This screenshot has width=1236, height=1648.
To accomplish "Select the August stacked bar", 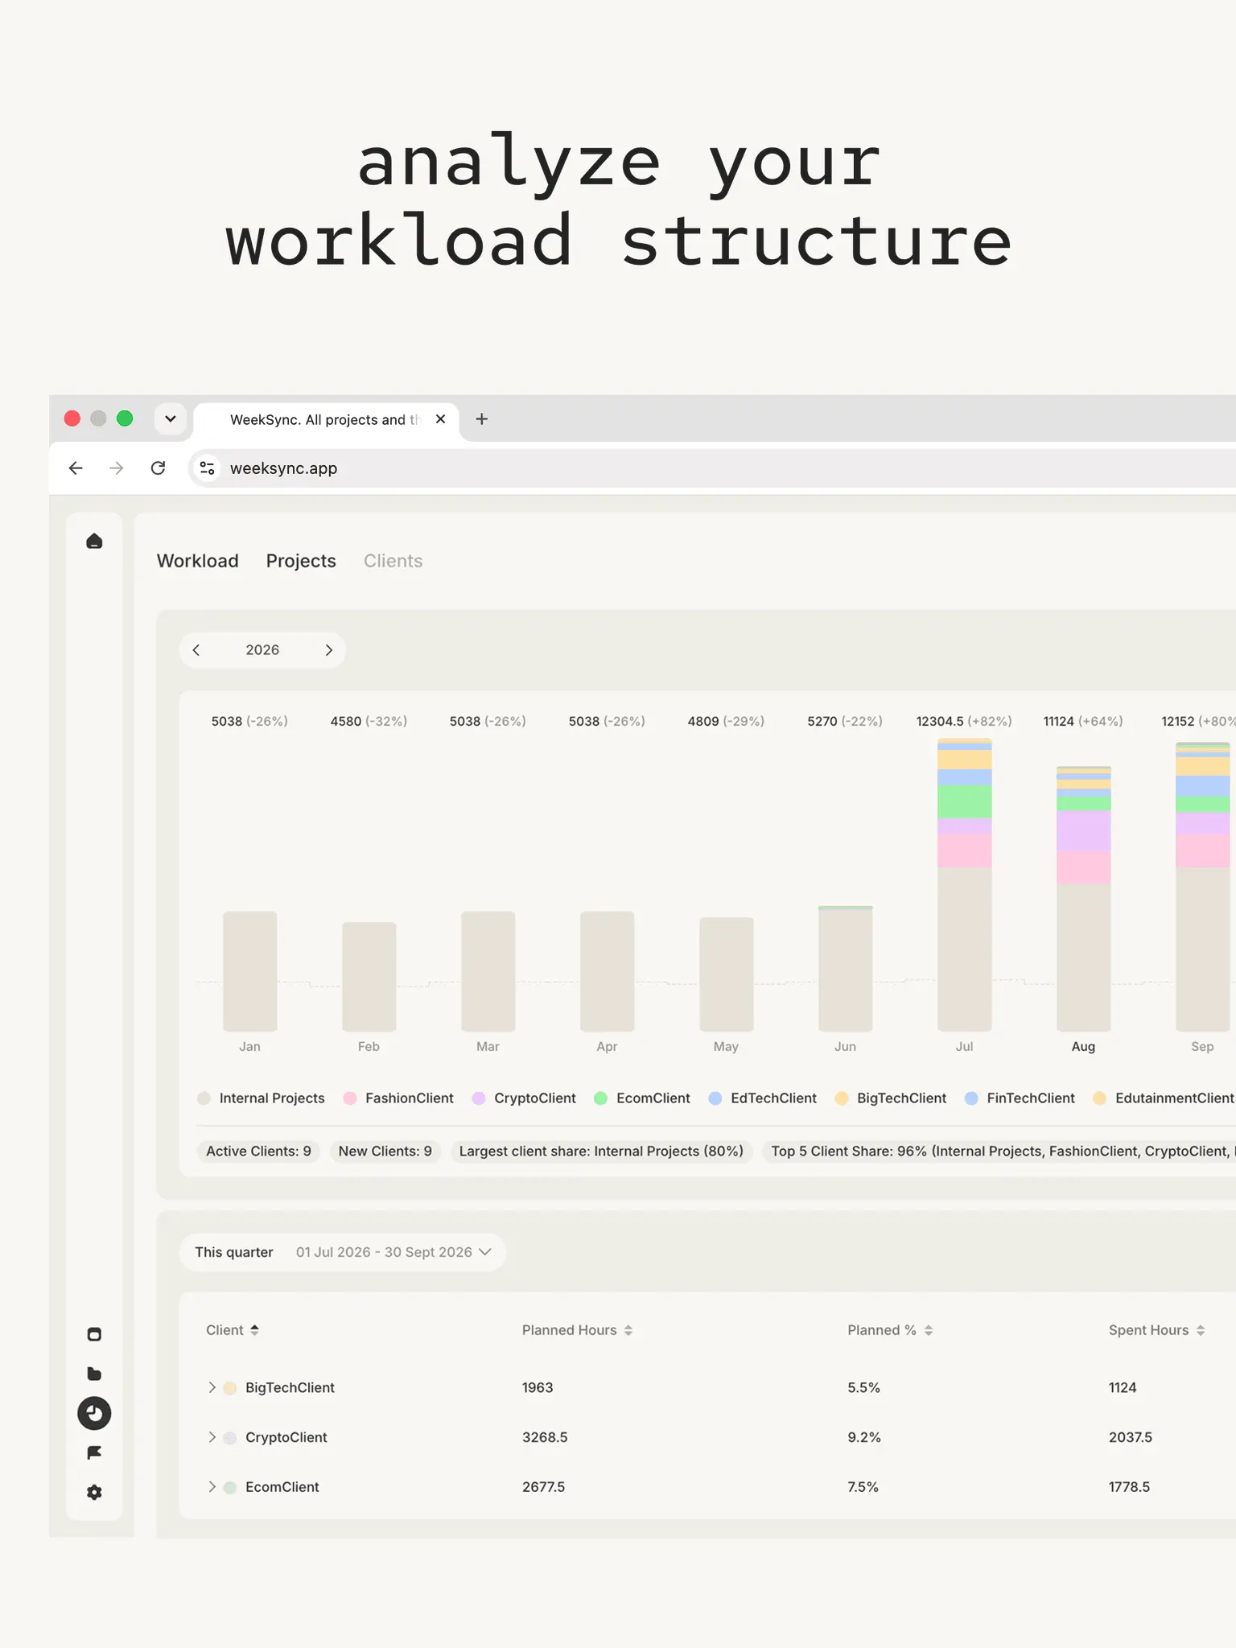I will click(x=1084, y=899).
